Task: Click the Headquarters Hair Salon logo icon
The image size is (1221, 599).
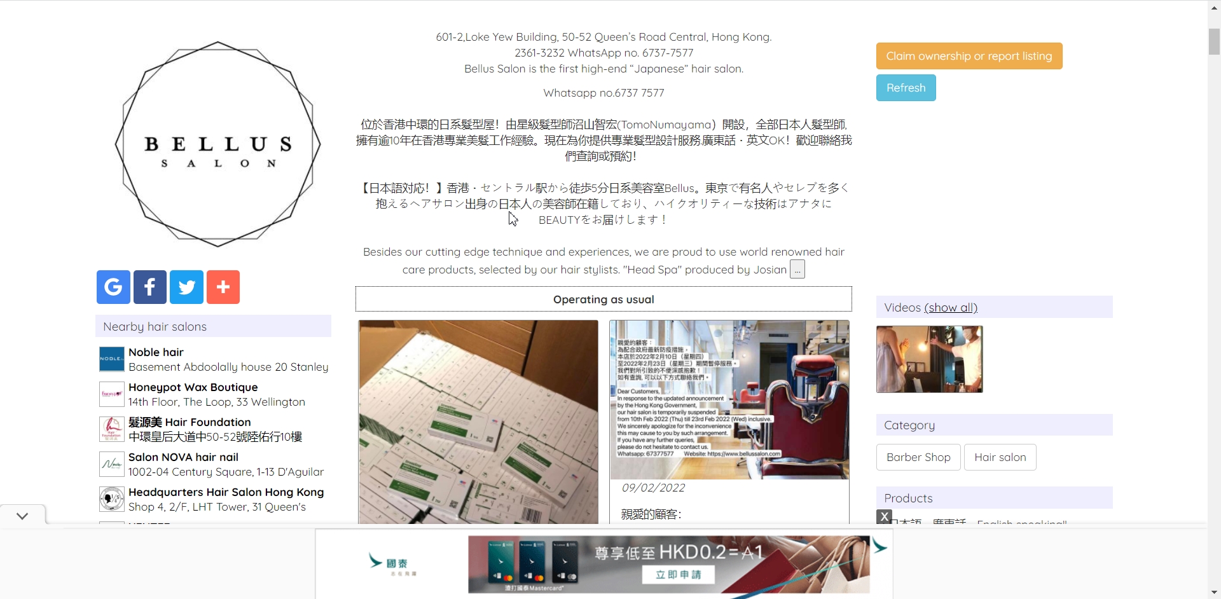Action: pos(112,499)
